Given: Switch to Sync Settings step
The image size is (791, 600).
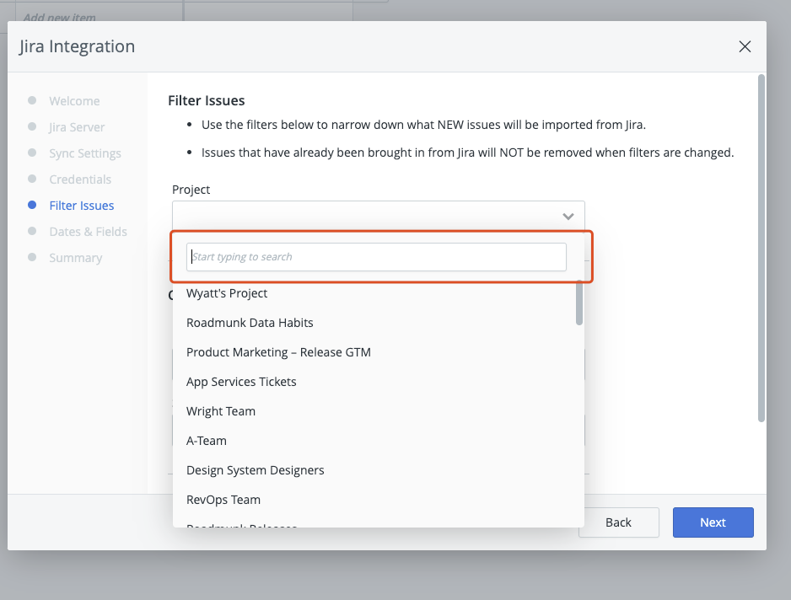Looking at the screenshot, I should (84, 153).
